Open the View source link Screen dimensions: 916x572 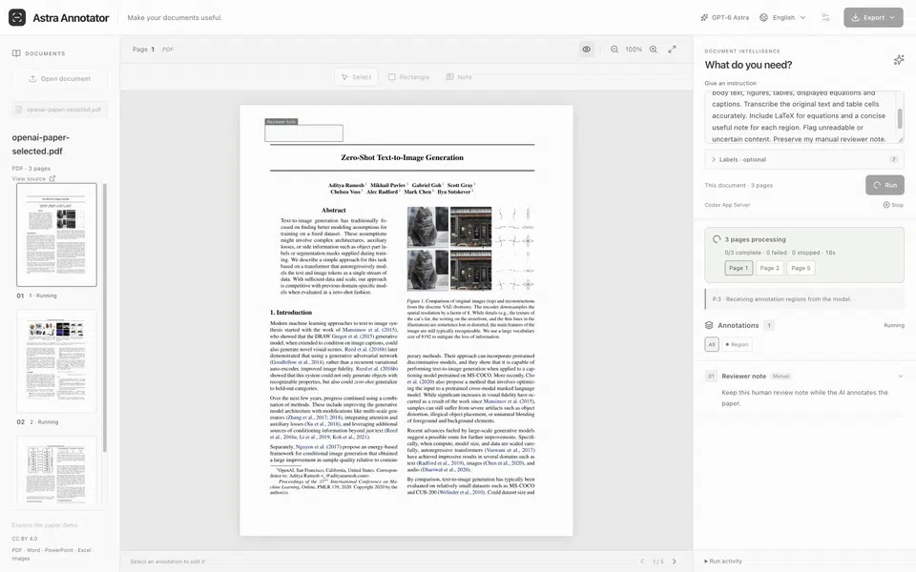33,178
